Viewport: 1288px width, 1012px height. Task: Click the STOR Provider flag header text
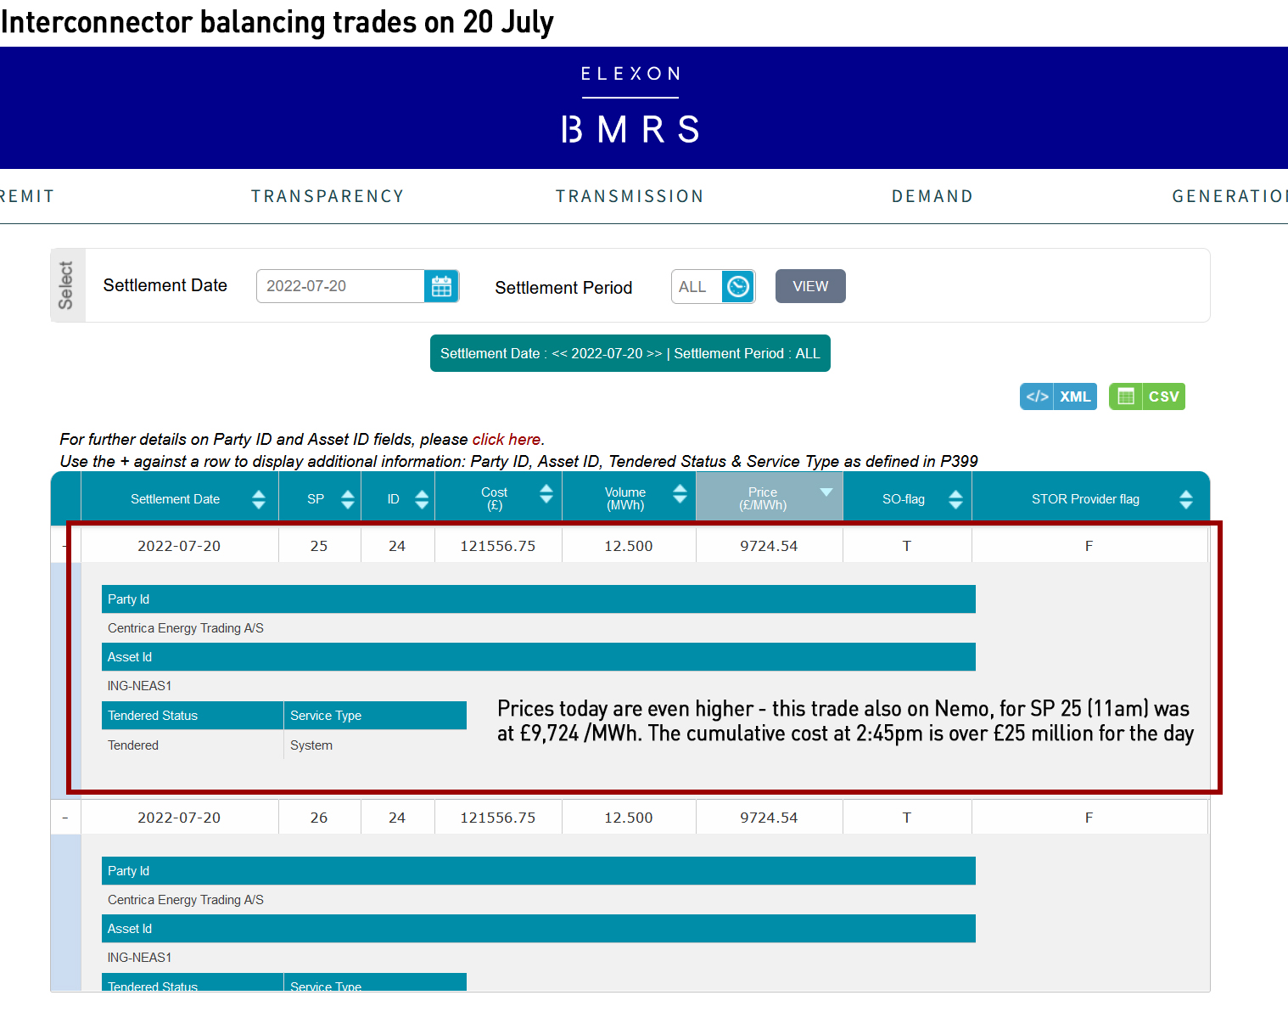click(1085, 499)
